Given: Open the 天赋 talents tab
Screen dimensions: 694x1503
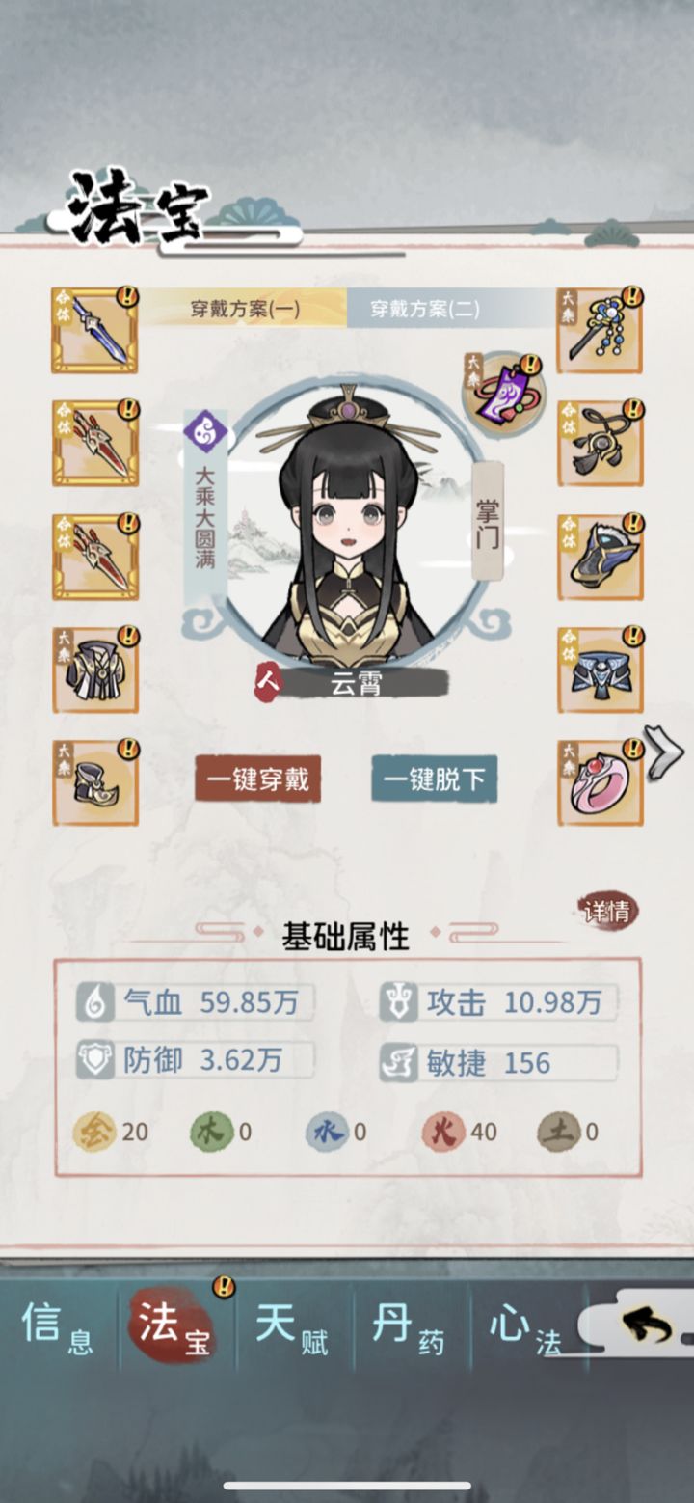Looking at the screenshot, I should pos(292,1328).
